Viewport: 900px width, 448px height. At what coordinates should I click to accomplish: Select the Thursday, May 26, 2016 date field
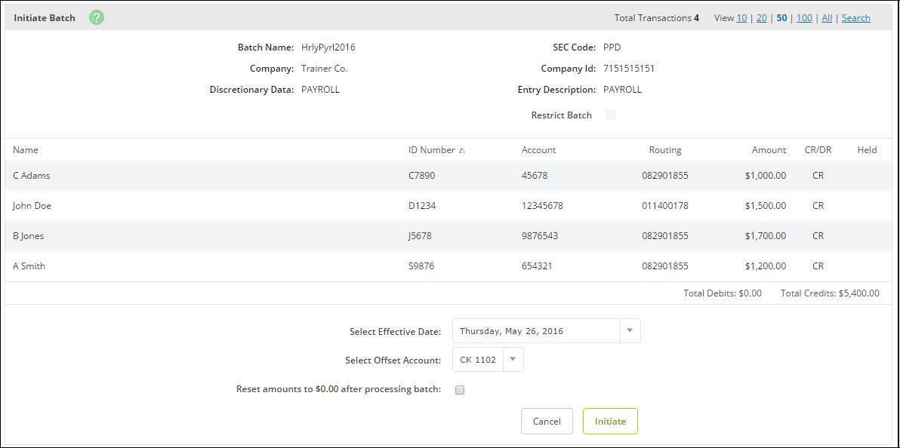coord(537,331)
